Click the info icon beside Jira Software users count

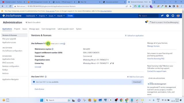pos(64,44)
